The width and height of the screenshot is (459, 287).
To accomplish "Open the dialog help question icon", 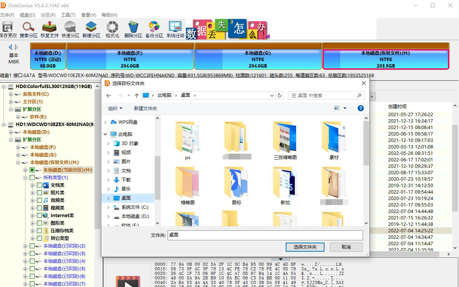I will pos(360,108).
